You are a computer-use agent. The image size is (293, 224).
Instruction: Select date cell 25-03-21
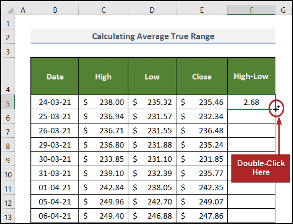(55, 116)
